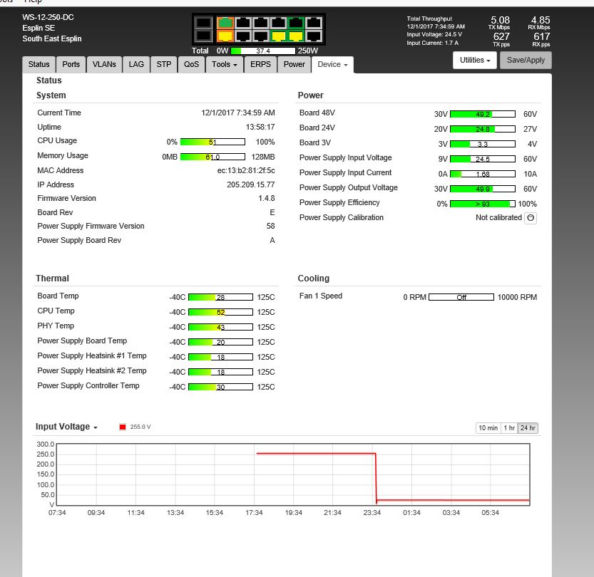Click the Total power usage bar
Viewport: 594px width, 577px height.
coord(263,51)
